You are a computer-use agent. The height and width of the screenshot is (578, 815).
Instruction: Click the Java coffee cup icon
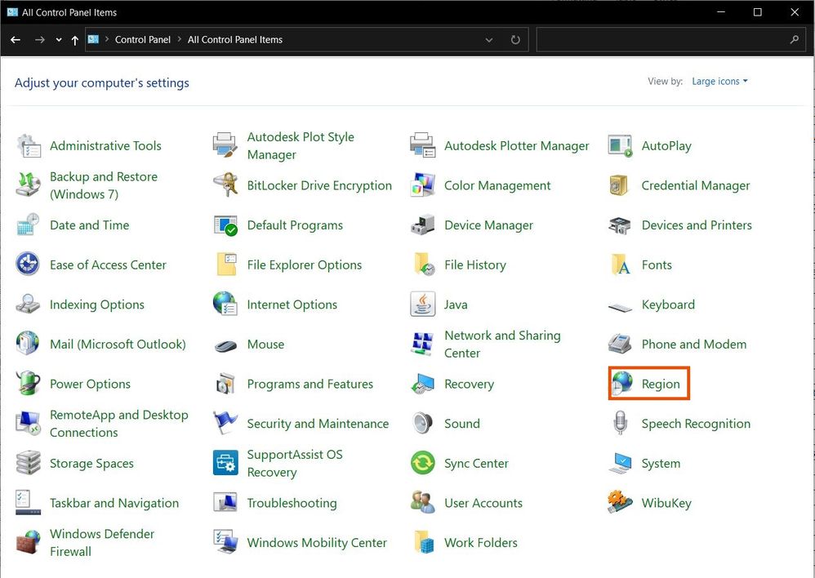(x=422, y=305)
